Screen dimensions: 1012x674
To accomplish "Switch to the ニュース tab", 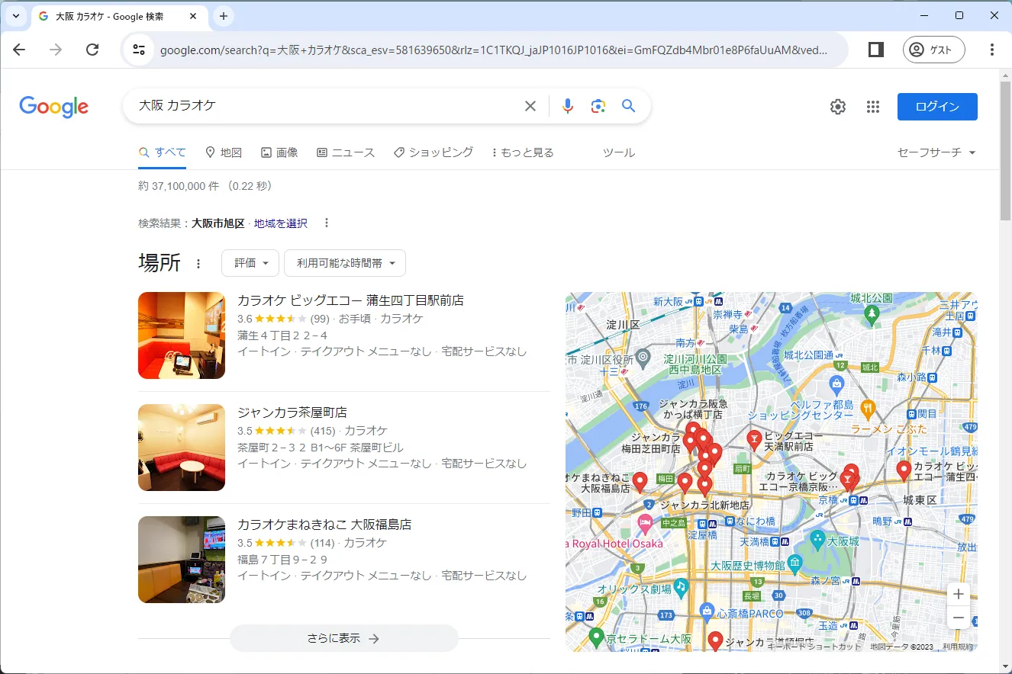I will click(x=346, y=152).
